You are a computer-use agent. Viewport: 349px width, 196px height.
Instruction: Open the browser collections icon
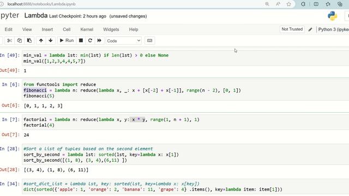340,4
